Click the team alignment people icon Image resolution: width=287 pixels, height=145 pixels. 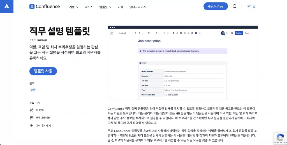pyautogui.click(x=32, y=110)
